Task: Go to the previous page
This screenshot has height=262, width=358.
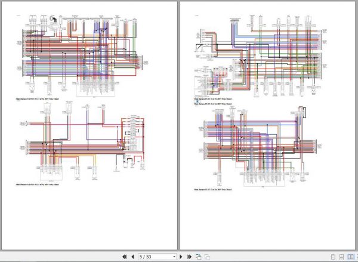Action: point(133,257)
